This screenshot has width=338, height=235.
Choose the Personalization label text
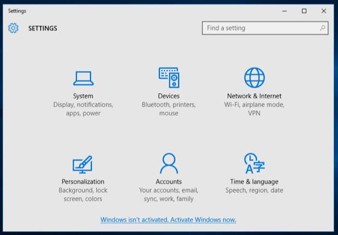click(x=83, y=182)
